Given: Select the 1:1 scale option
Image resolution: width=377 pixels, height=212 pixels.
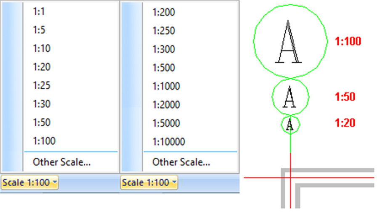Looking at the screenshot, I should (x=39, y=11).
